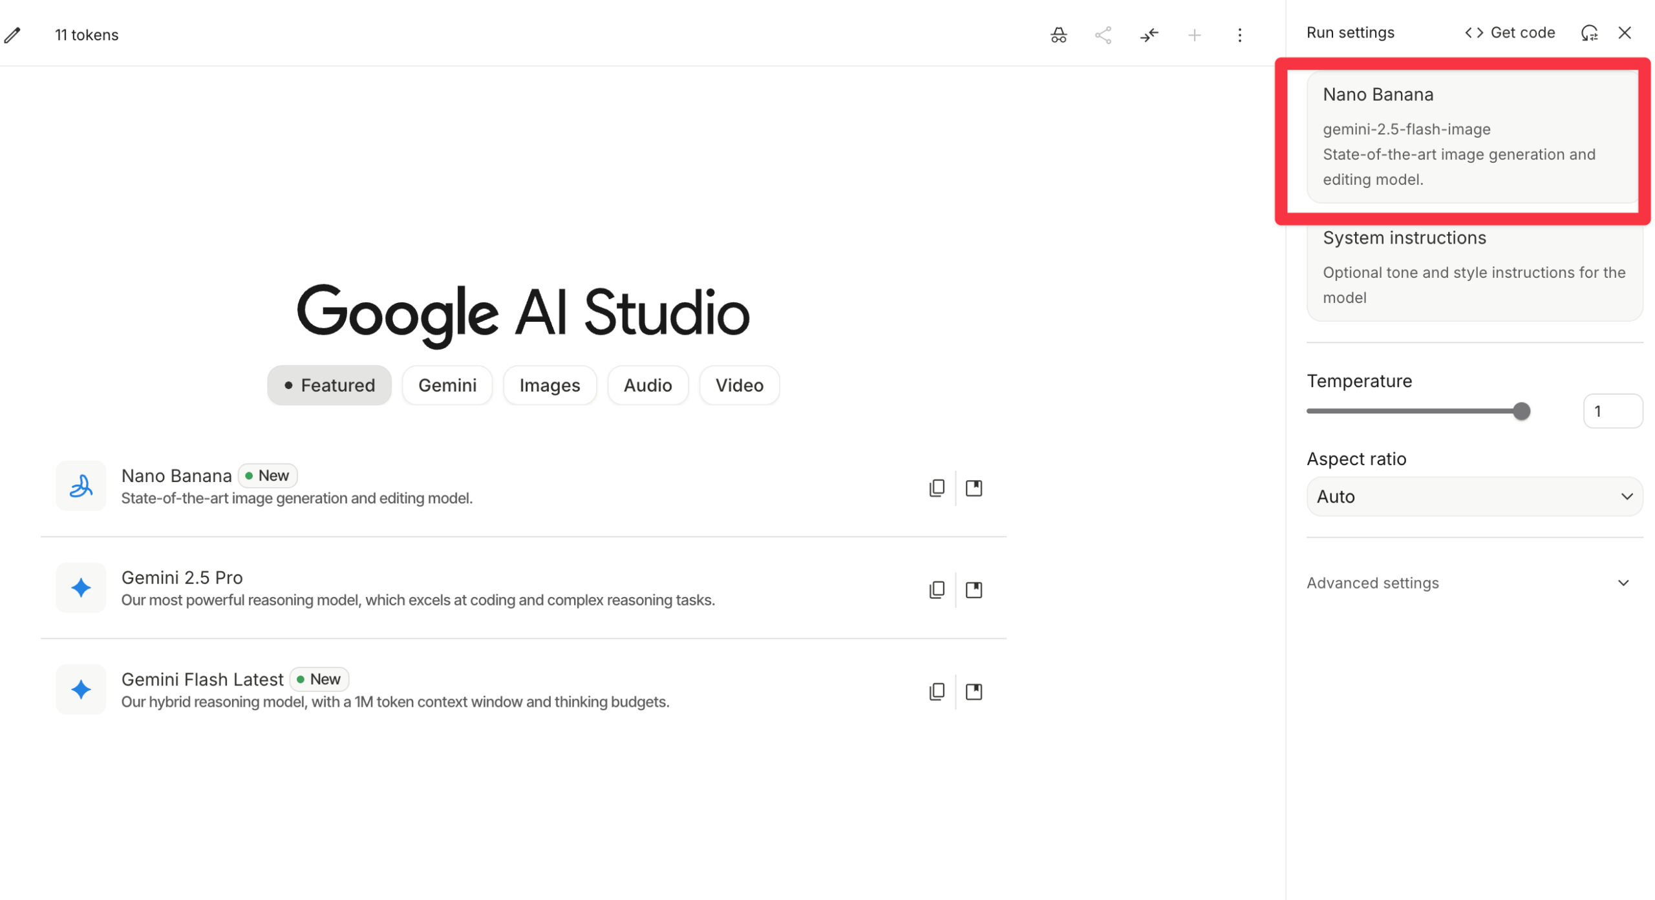The width and height of the screenshot is (1655, 900).
Task: Switch to the Video category tab
Action: click(x=739, y=385)
